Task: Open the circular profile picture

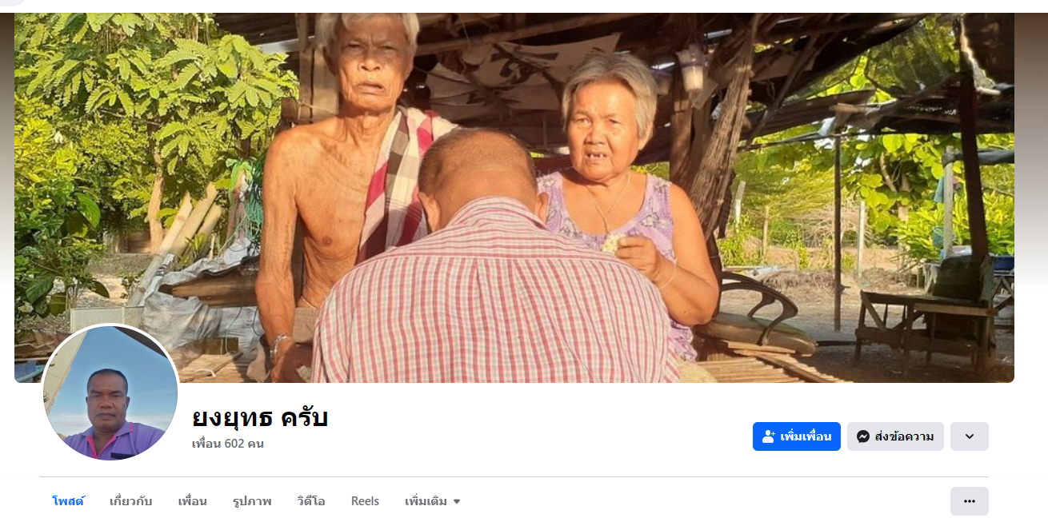Action: coord(110,392)
